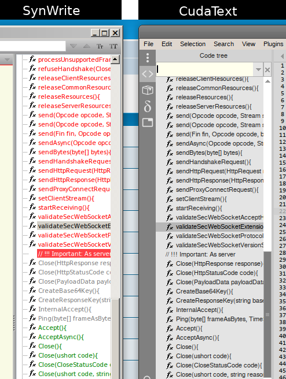286x379 pixels.
Task: Click the Code tree panel title
Action: click(x=214, y=55)
